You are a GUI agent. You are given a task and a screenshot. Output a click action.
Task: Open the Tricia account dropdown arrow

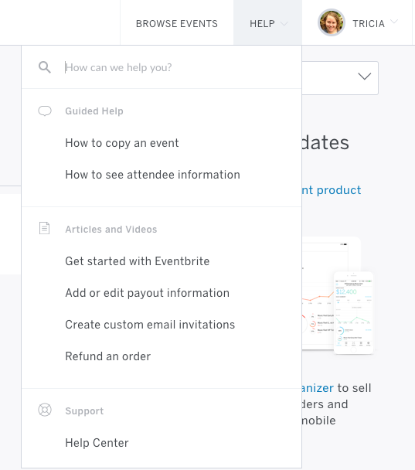(394, 22)
